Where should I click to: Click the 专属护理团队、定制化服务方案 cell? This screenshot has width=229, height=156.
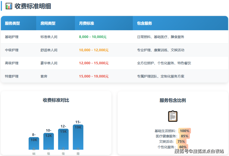(x=161, y=76)
